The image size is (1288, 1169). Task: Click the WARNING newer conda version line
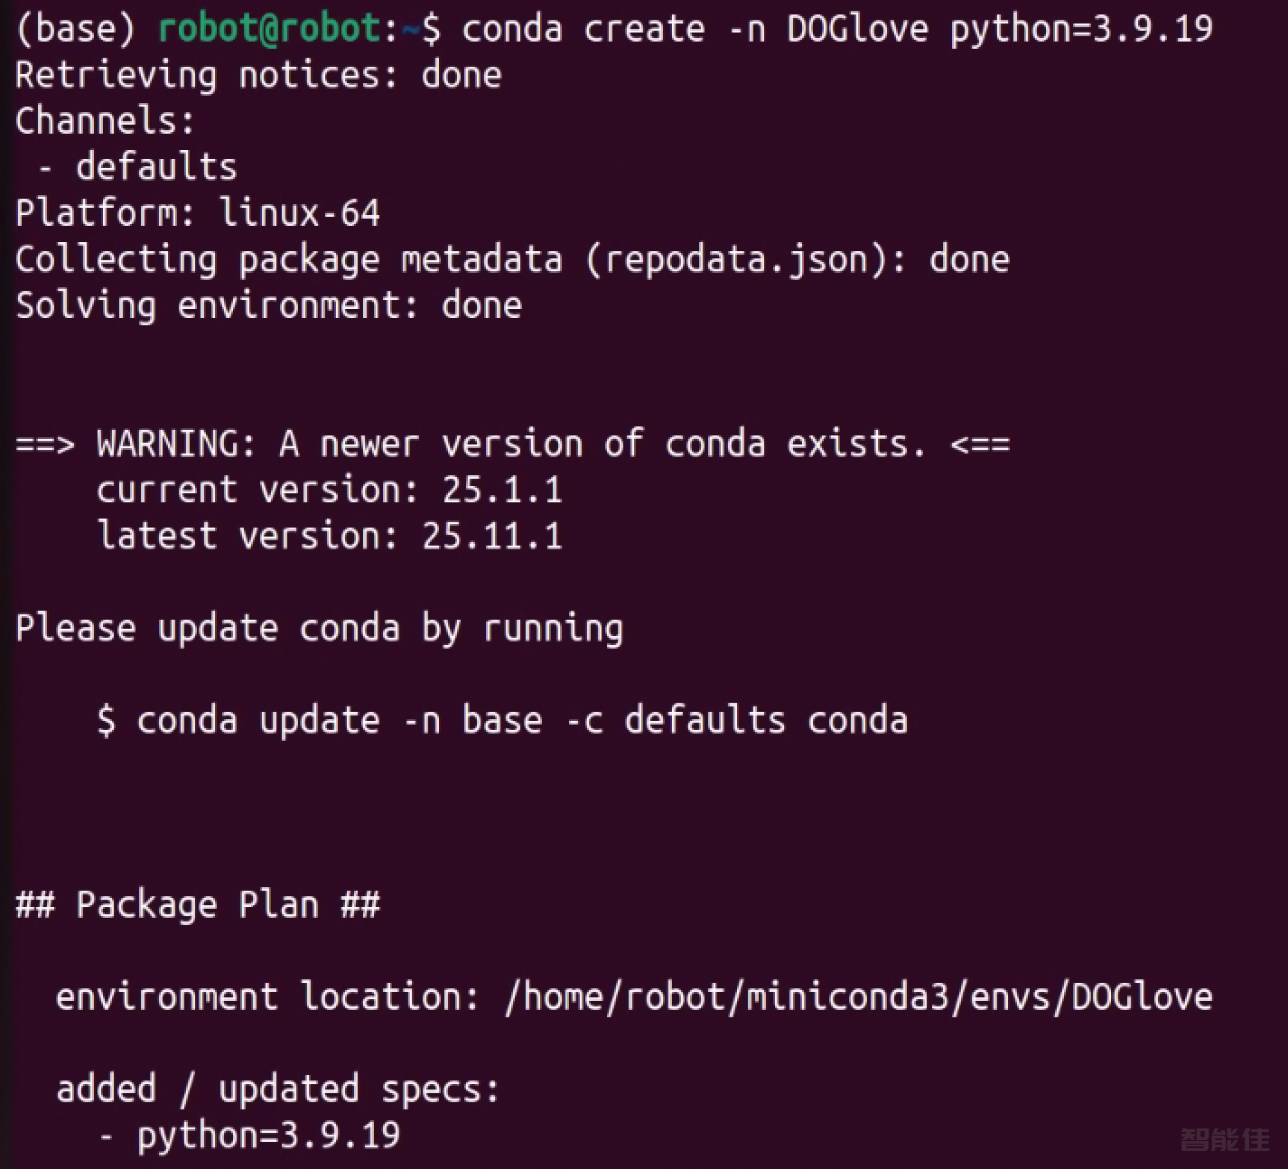point(511,444)
